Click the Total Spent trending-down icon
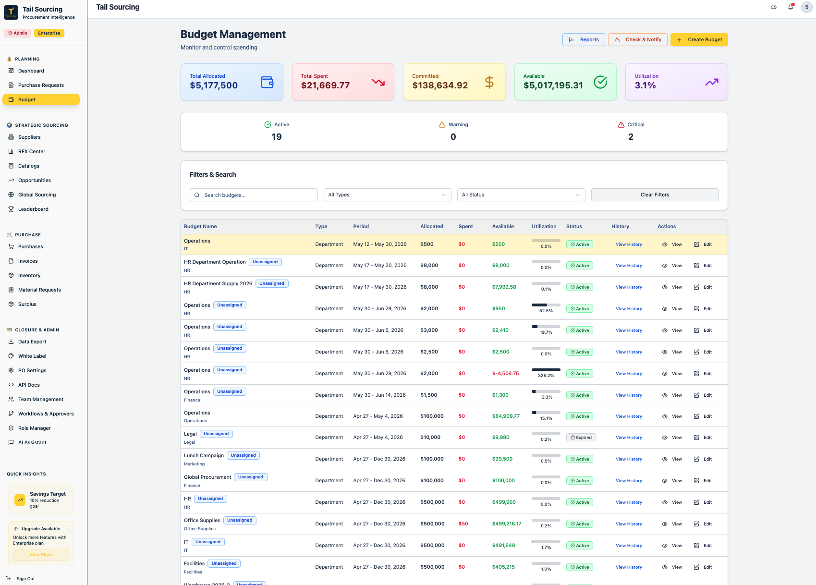This screenshot has width=816, height=585. (378, 82)
